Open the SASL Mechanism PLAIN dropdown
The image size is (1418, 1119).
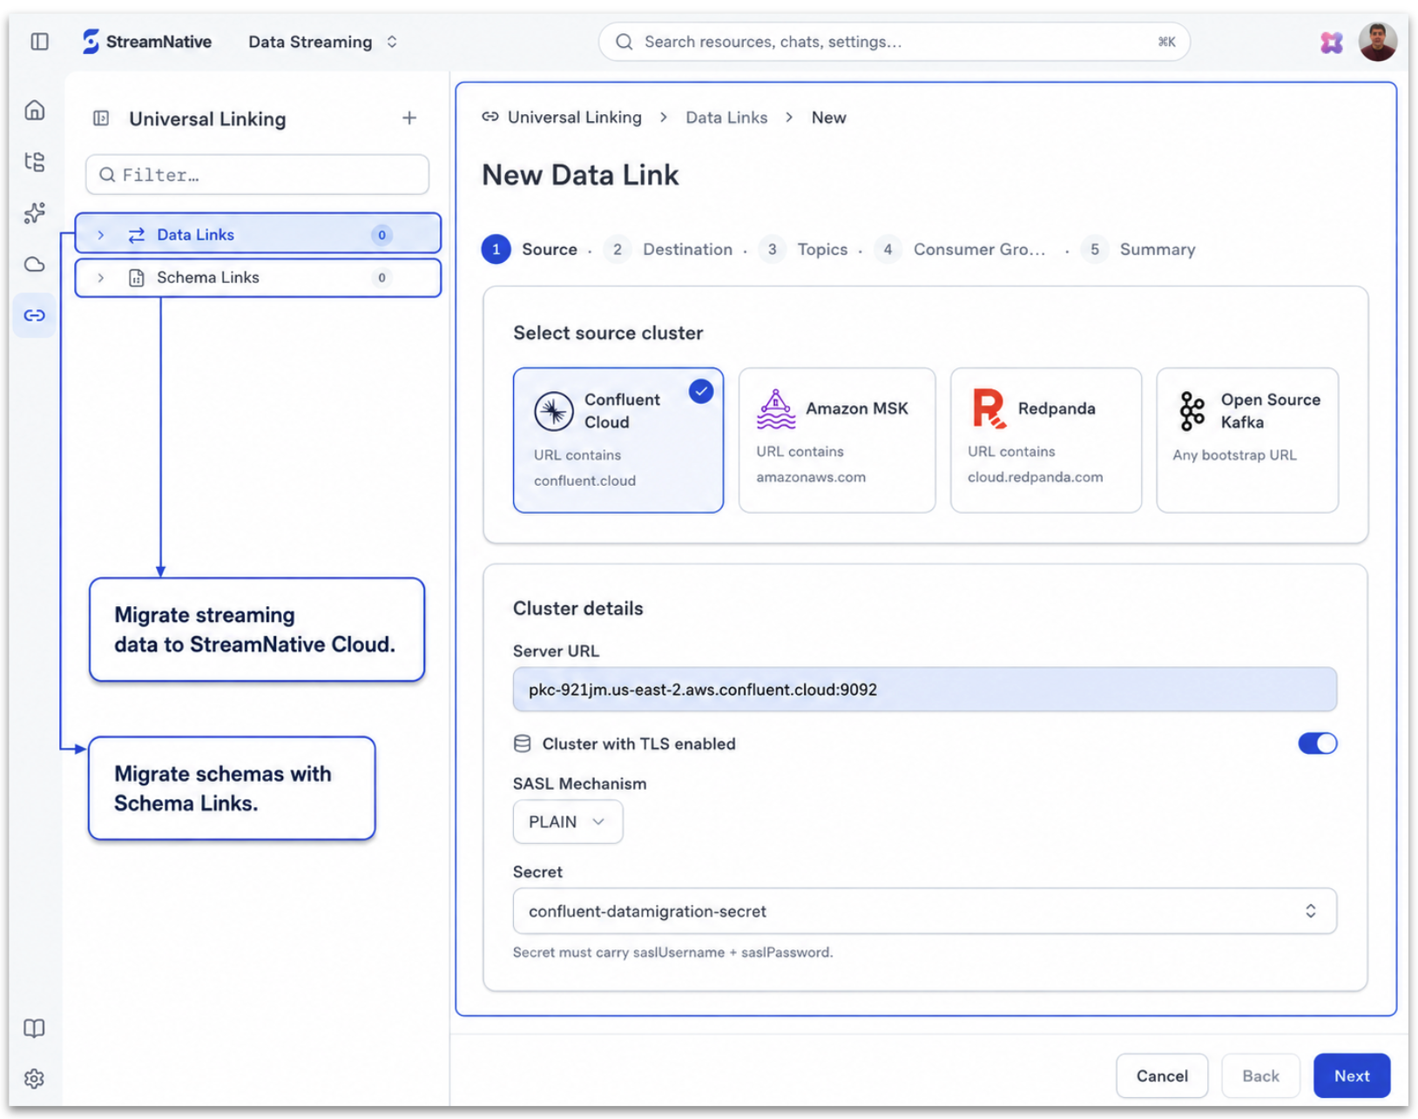click(x=568, y=822)
